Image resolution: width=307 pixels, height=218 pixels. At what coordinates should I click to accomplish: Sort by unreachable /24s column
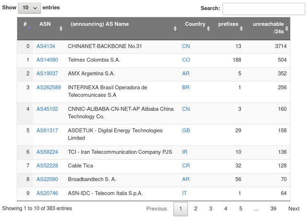(x=268, y=29)
